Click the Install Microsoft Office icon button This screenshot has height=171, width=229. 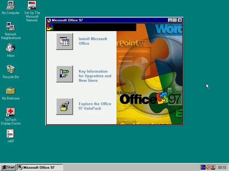click(65, 41)
